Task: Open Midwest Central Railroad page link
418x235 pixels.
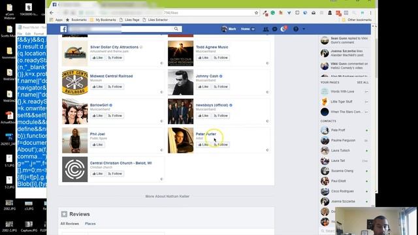Action: coord(111,76)
